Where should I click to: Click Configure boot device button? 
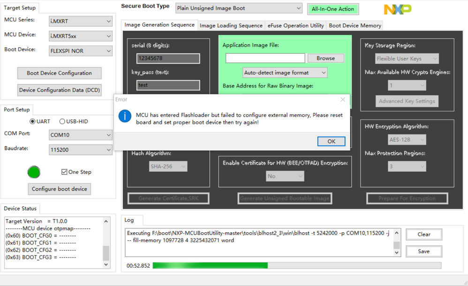tap(60, 189)
